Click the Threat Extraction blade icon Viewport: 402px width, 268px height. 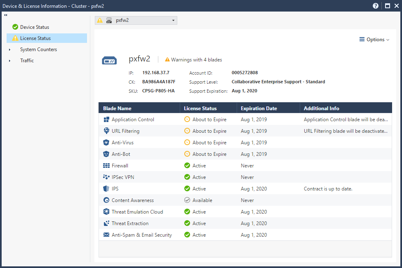(106, 223)
